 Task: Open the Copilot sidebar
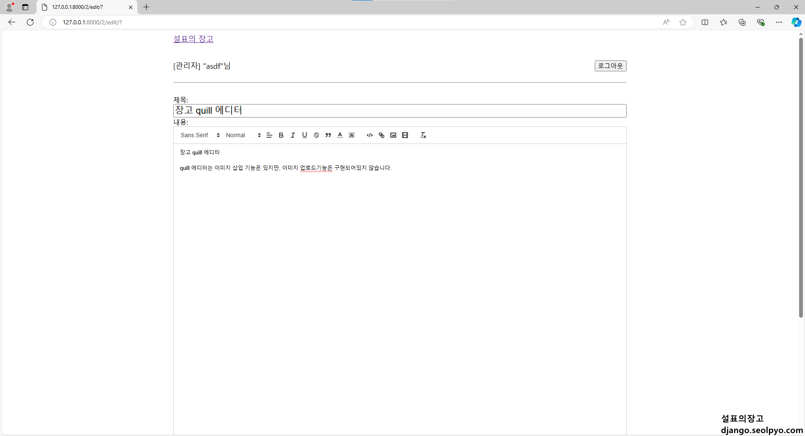(x=796, y=22)
